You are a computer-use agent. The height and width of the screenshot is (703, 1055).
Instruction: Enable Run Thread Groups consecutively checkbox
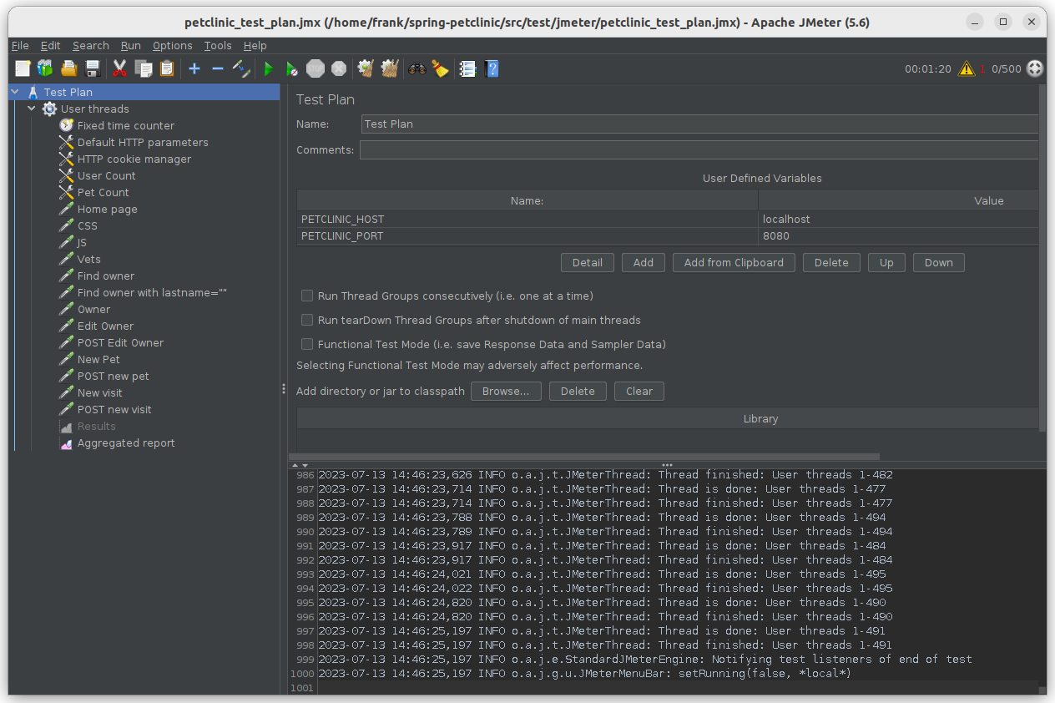(x=307, y=296)
